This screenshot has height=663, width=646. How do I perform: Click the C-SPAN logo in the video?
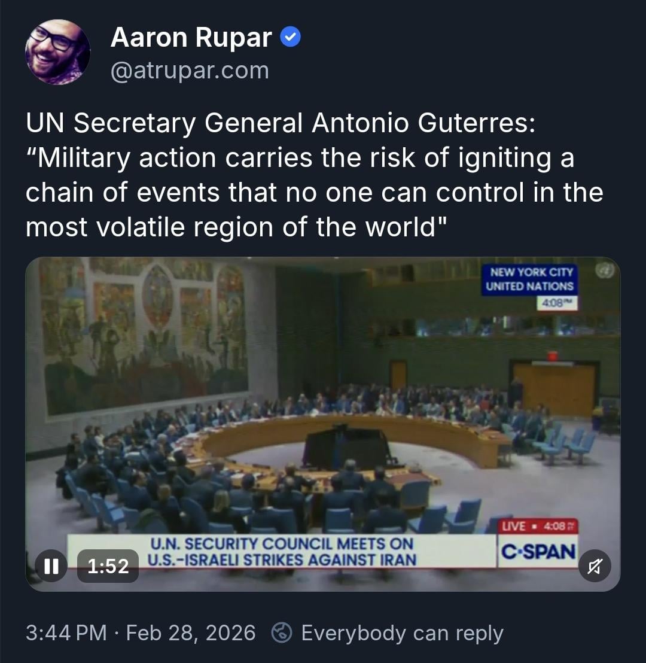(x=538, y=551)
